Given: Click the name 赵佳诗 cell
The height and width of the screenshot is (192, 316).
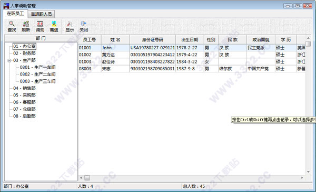Looking at the screenshot, I should [x=115, y=62].
